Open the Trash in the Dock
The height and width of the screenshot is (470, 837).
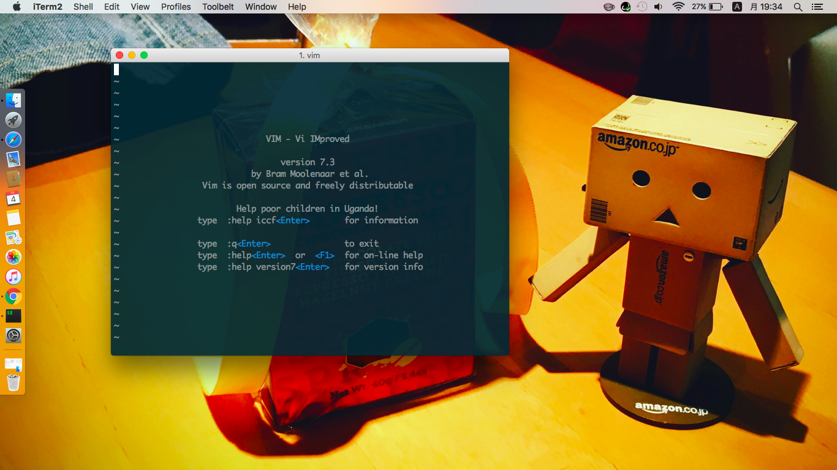point(13,383)
